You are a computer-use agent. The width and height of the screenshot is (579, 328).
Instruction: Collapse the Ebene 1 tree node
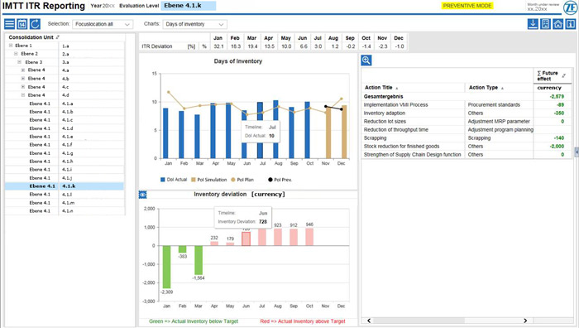coord(11,46)
